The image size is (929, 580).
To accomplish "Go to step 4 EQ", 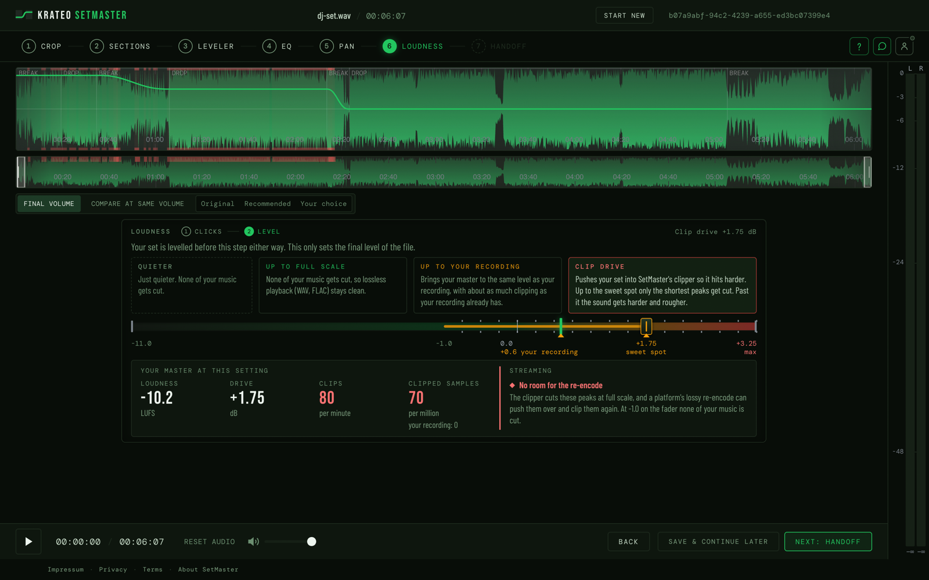I will [x=277, y=46].
